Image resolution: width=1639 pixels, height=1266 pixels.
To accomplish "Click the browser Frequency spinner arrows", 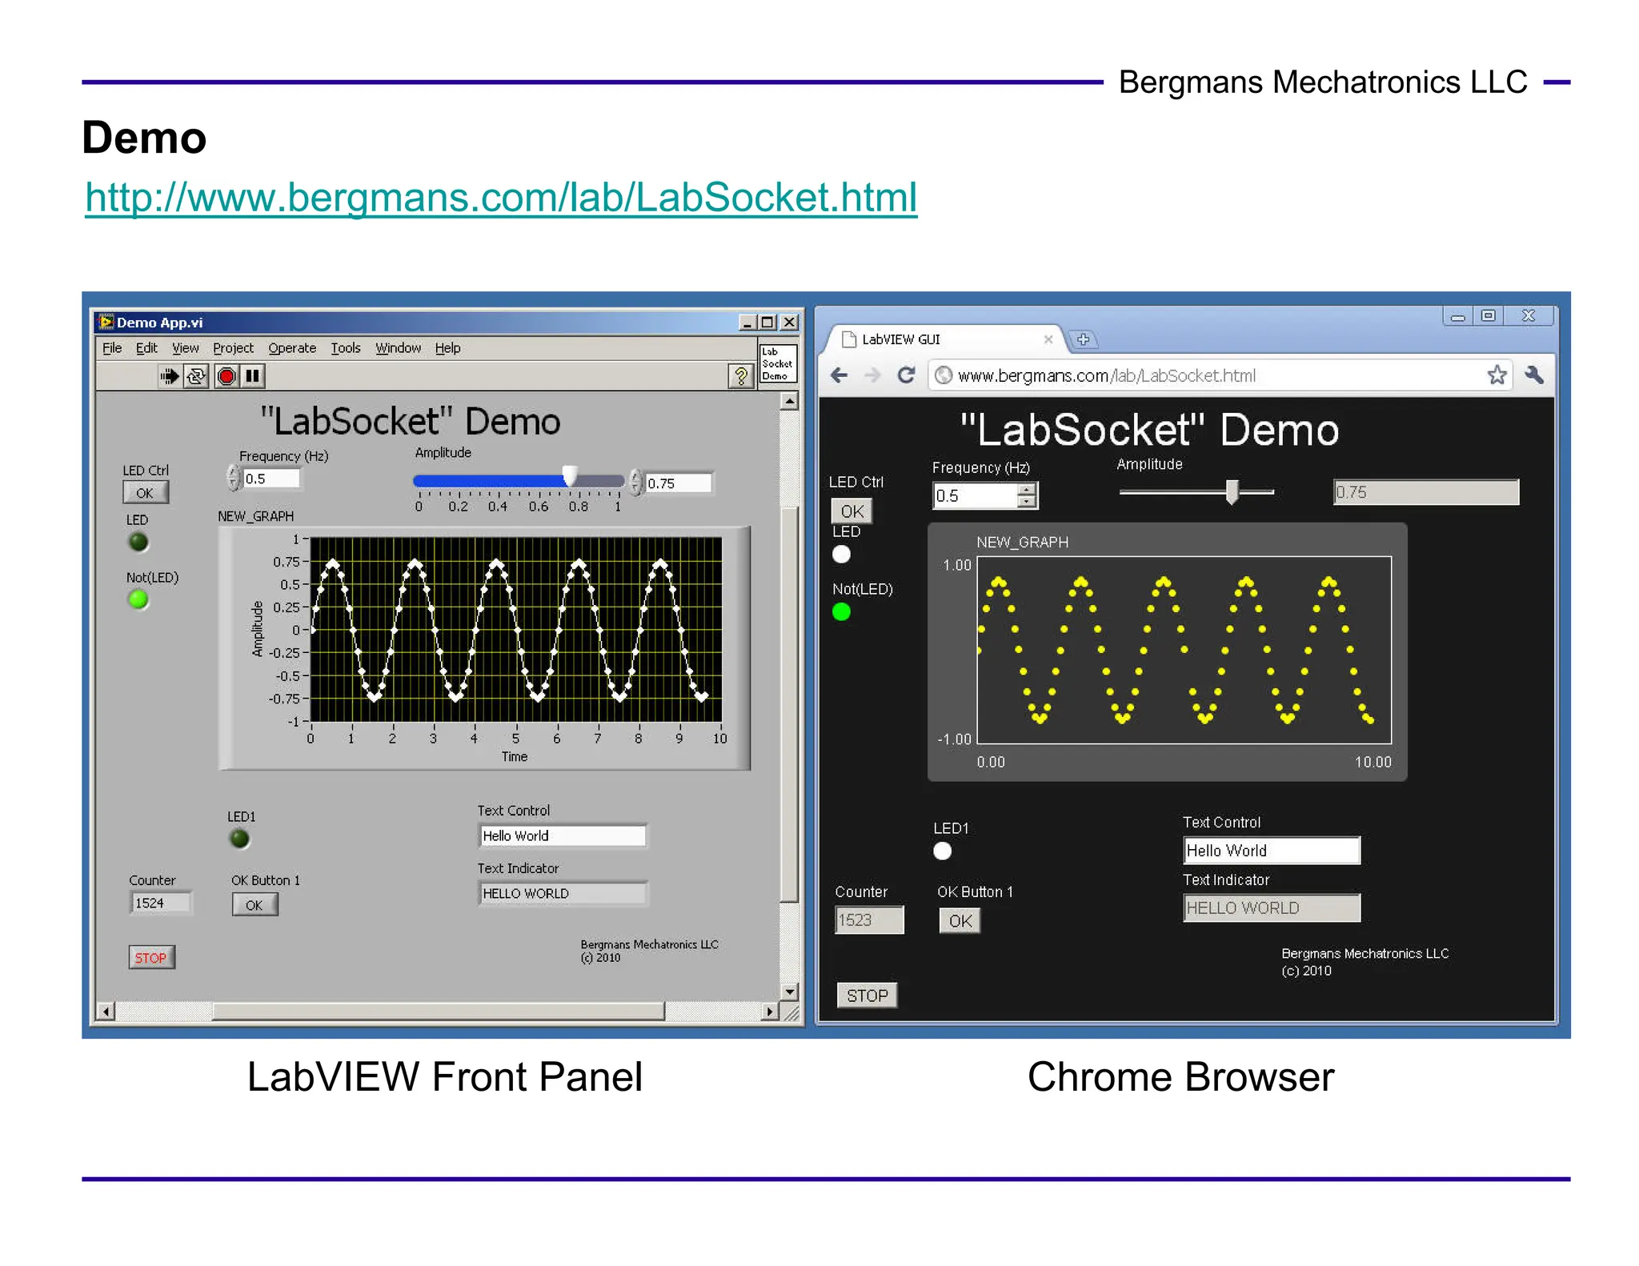I will coord(1027,495).
